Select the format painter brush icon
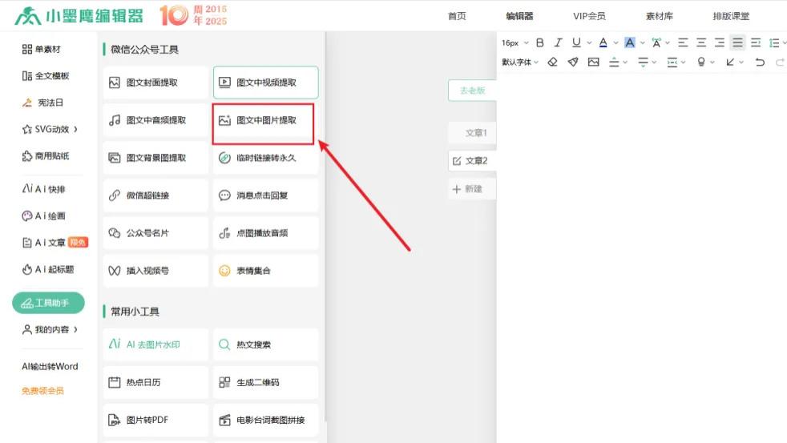This screenshot has width=787, height=443. (573, 62)
